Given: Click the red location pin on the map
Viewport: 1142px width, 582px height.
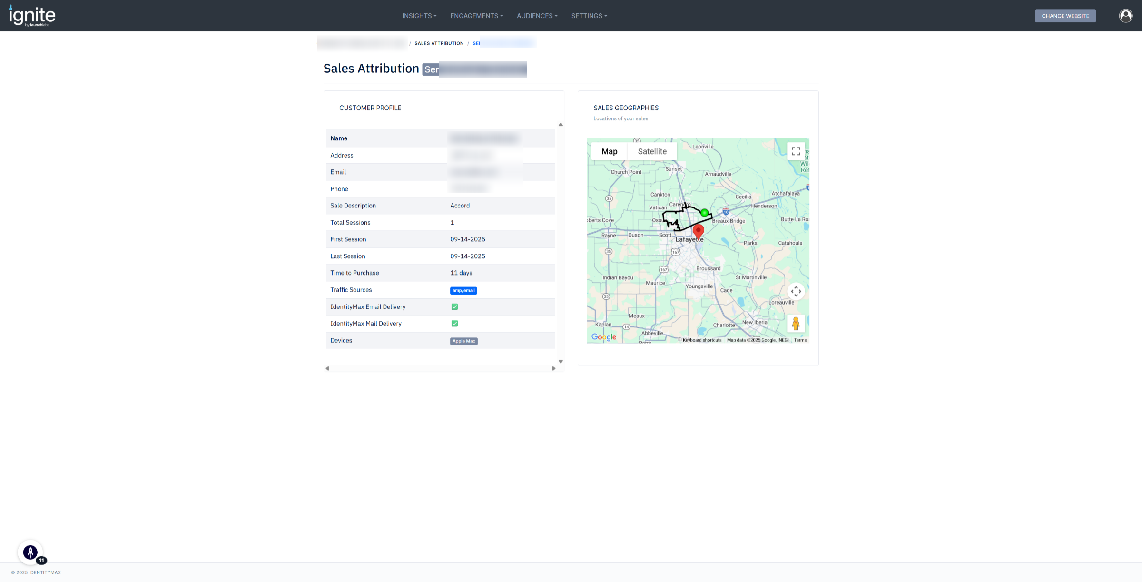Looking at the screenshot, I should 698,232.
